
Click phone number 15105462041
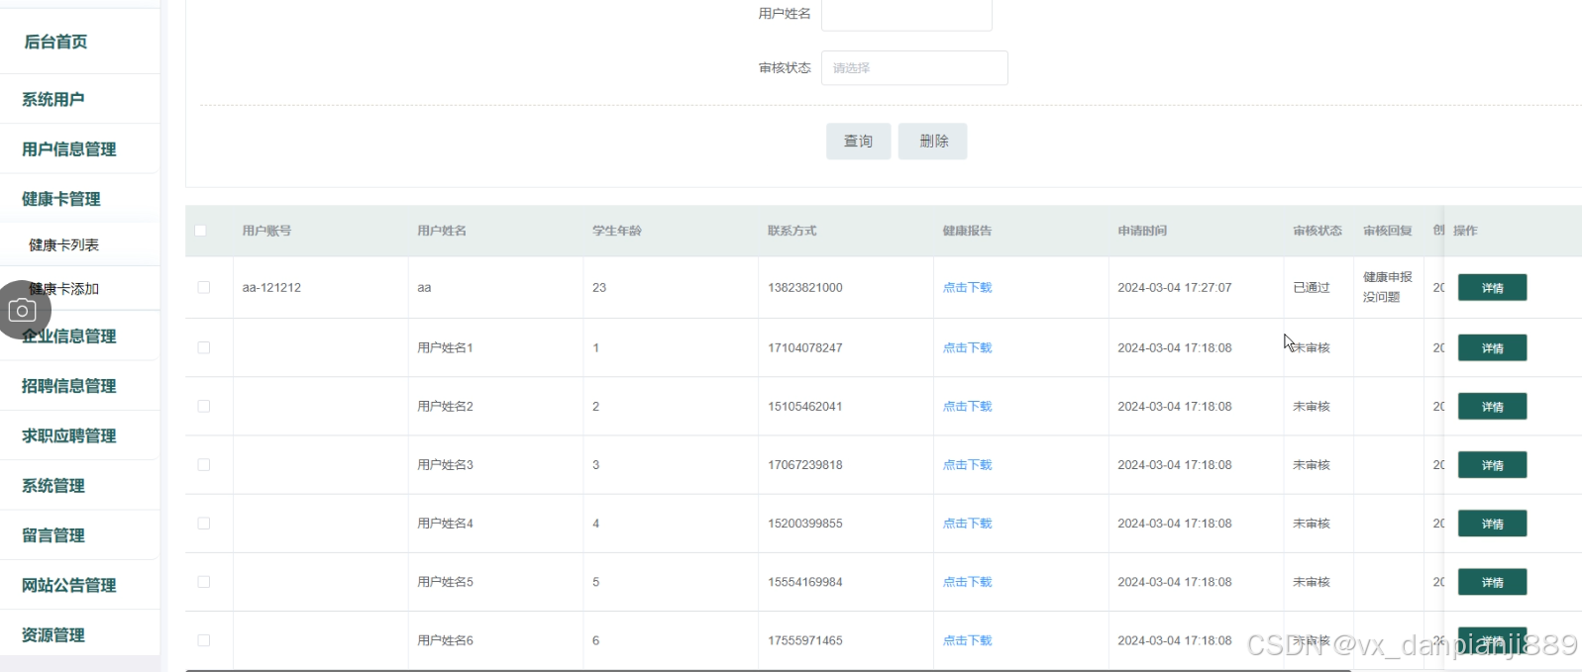805,407
